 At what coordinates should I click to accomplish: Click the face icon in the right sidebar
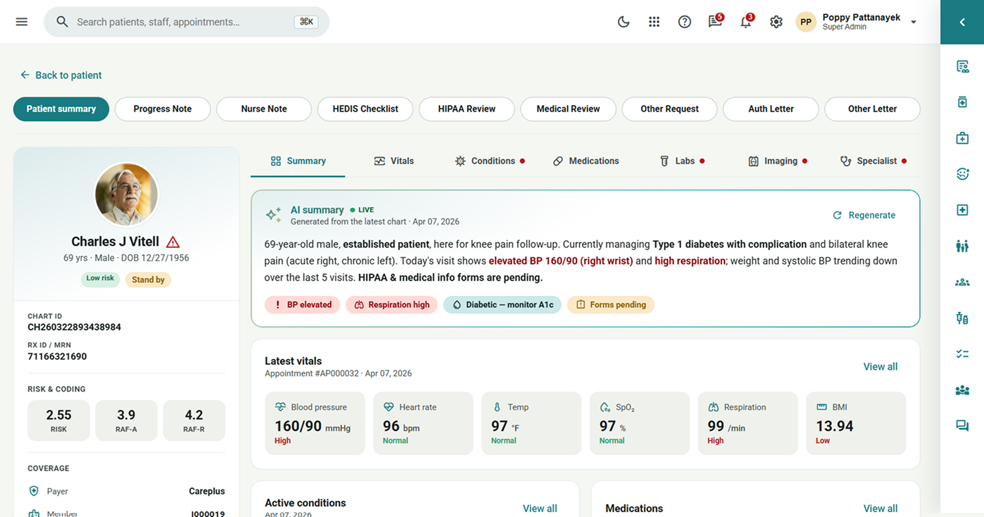click(x=963, y=174)
